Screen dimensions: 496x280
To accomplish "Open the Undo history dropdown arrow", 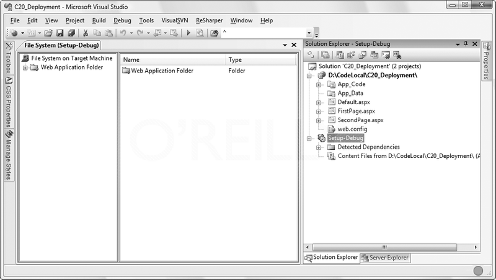I will point(131,33).
